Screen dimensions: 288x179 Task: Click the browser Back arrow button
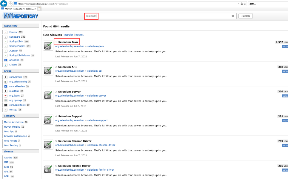click(x=4, y=4)
